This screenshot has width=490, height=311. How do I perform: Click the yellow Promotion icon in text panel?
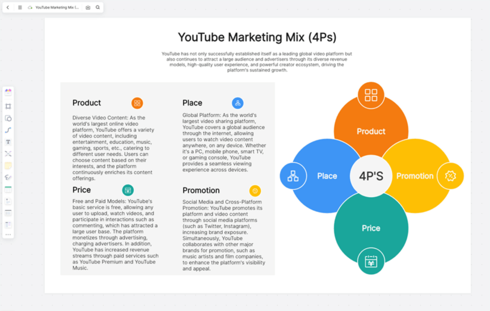tap(255, 191)
